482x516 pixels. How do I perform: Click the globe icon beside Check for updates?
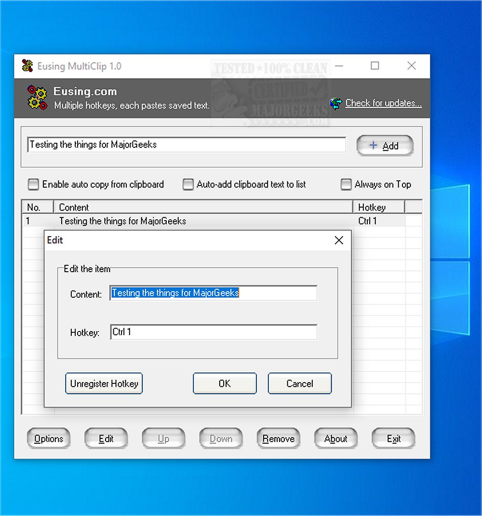coord(335,104)
